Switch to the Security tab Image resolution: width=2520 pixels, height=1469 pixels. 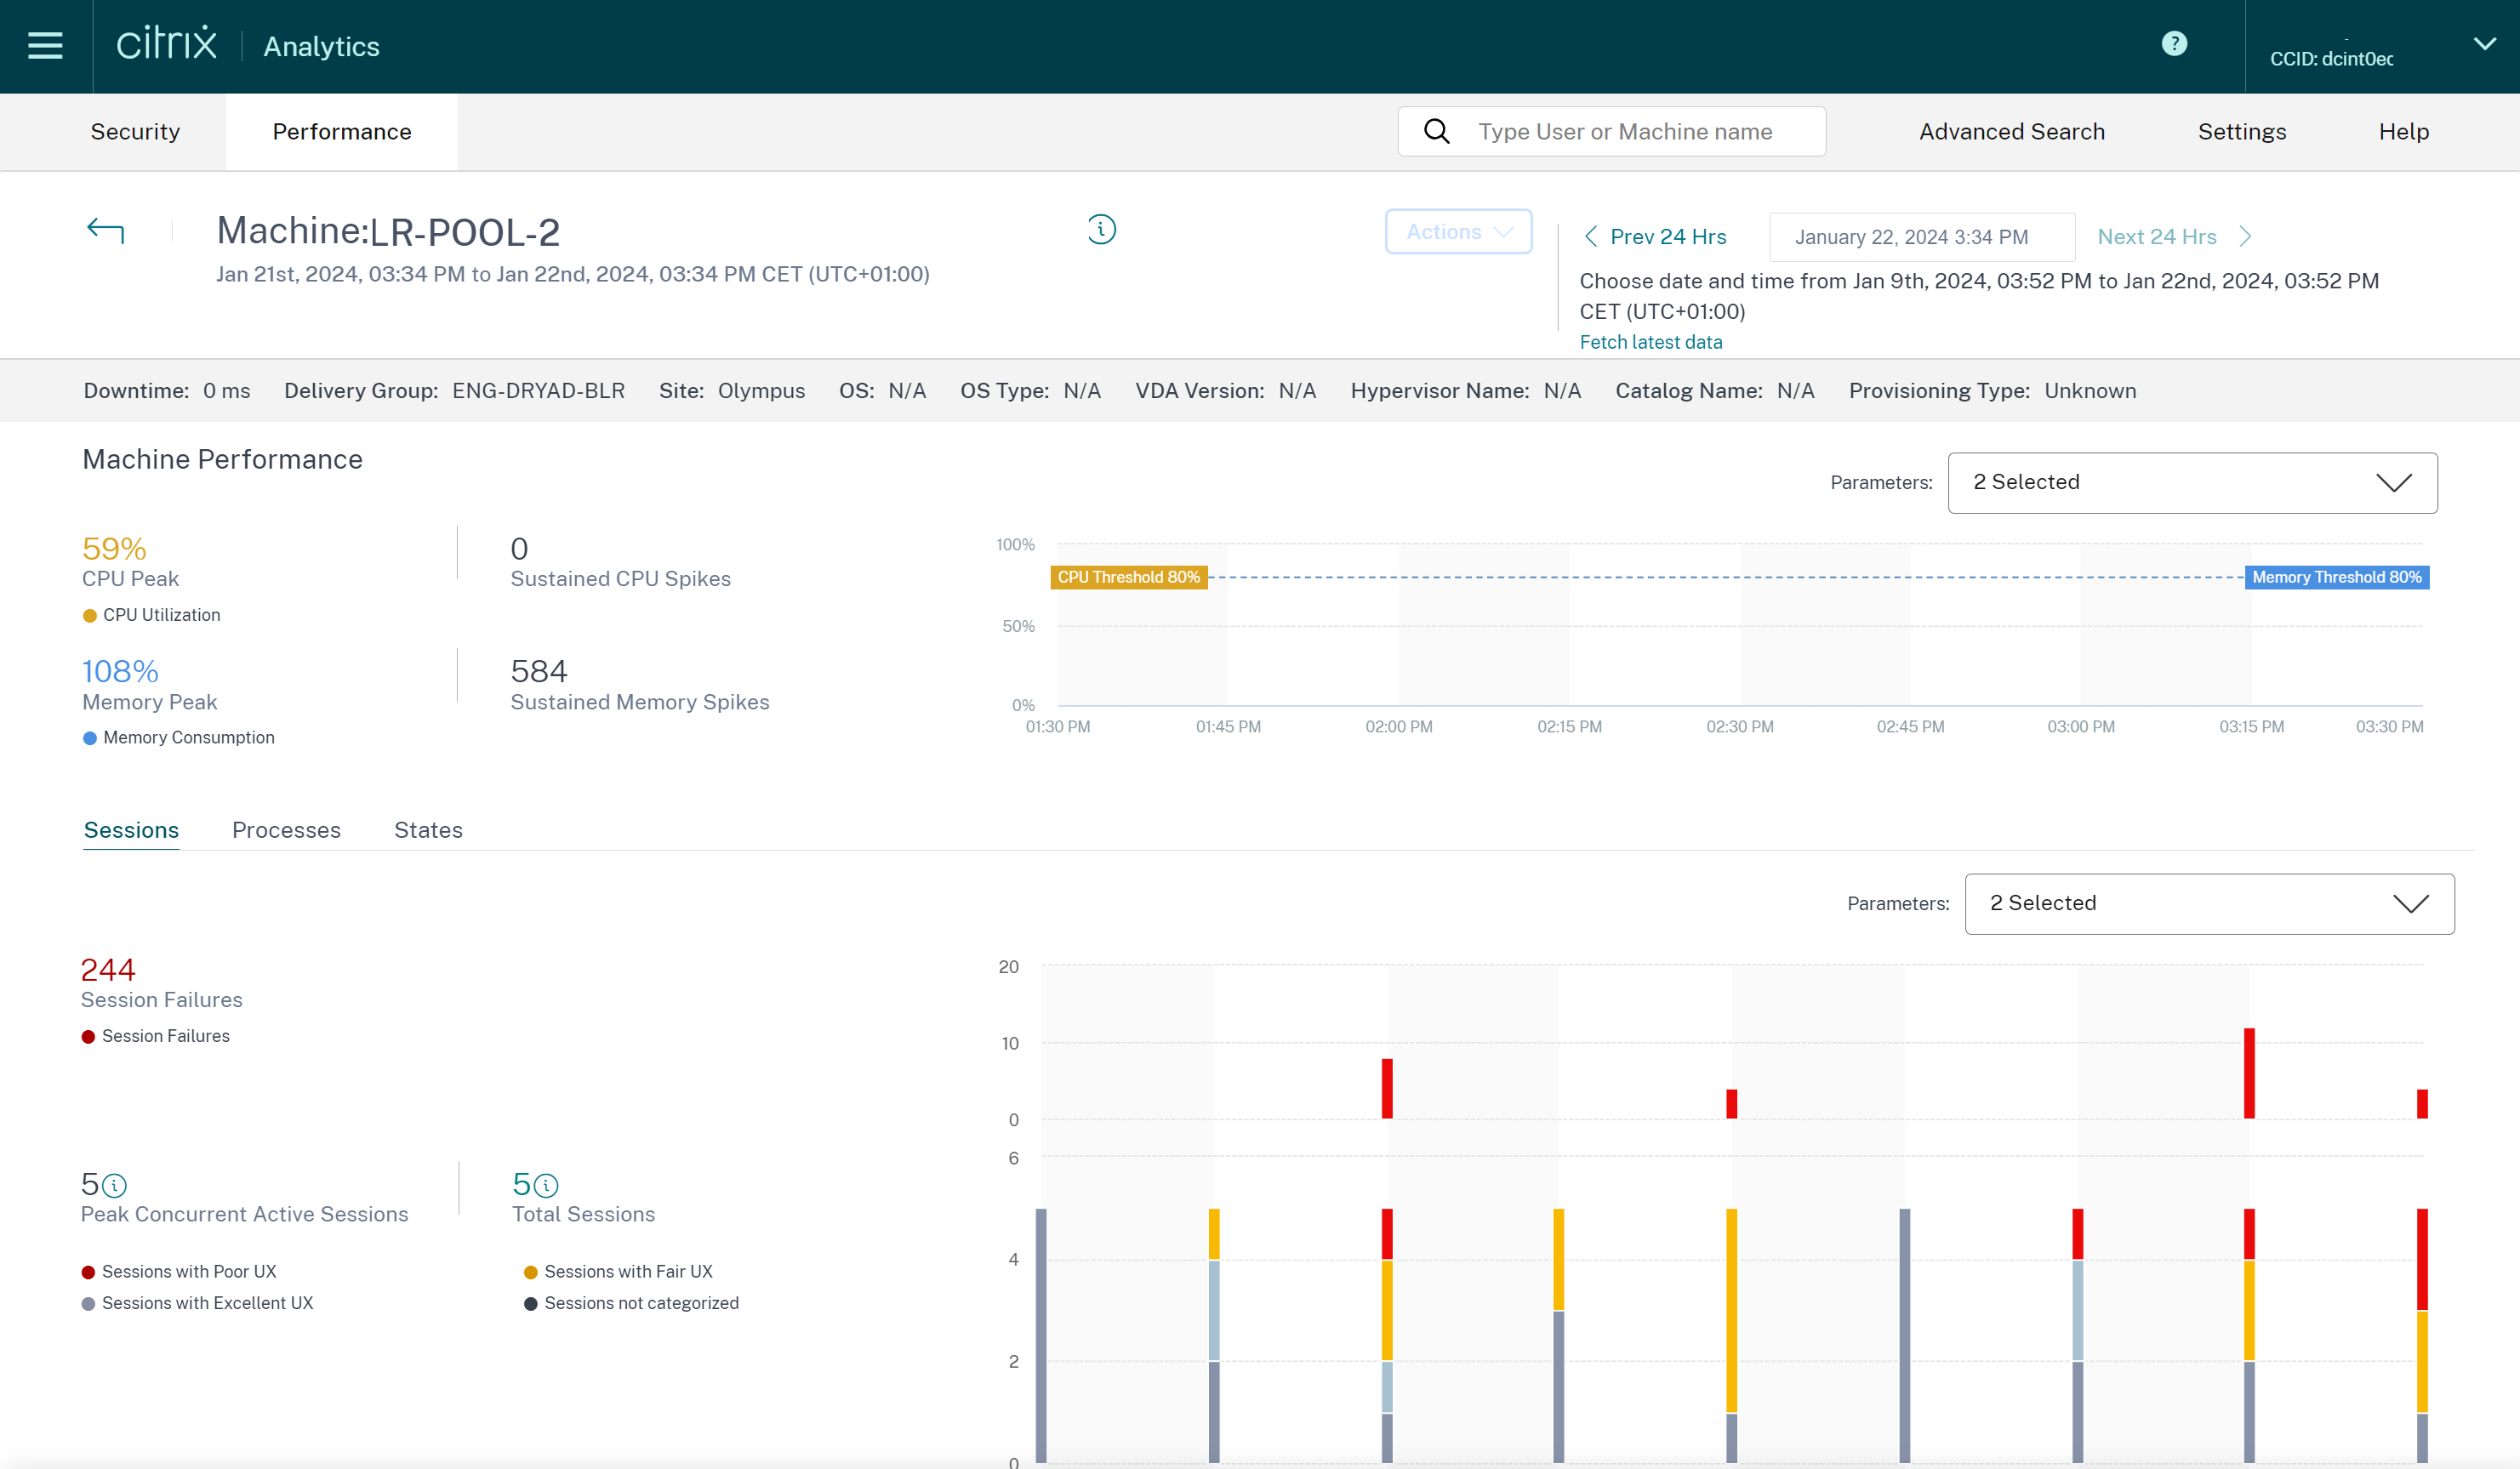[135, 132]
